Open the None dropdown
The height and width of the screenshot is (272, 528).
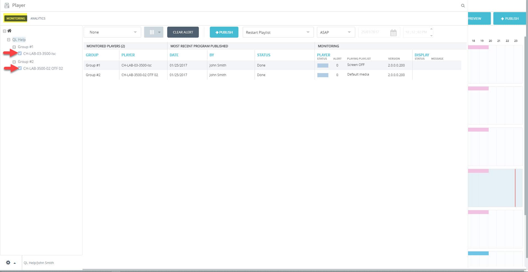pyautogui.click(x=112, y=32)
